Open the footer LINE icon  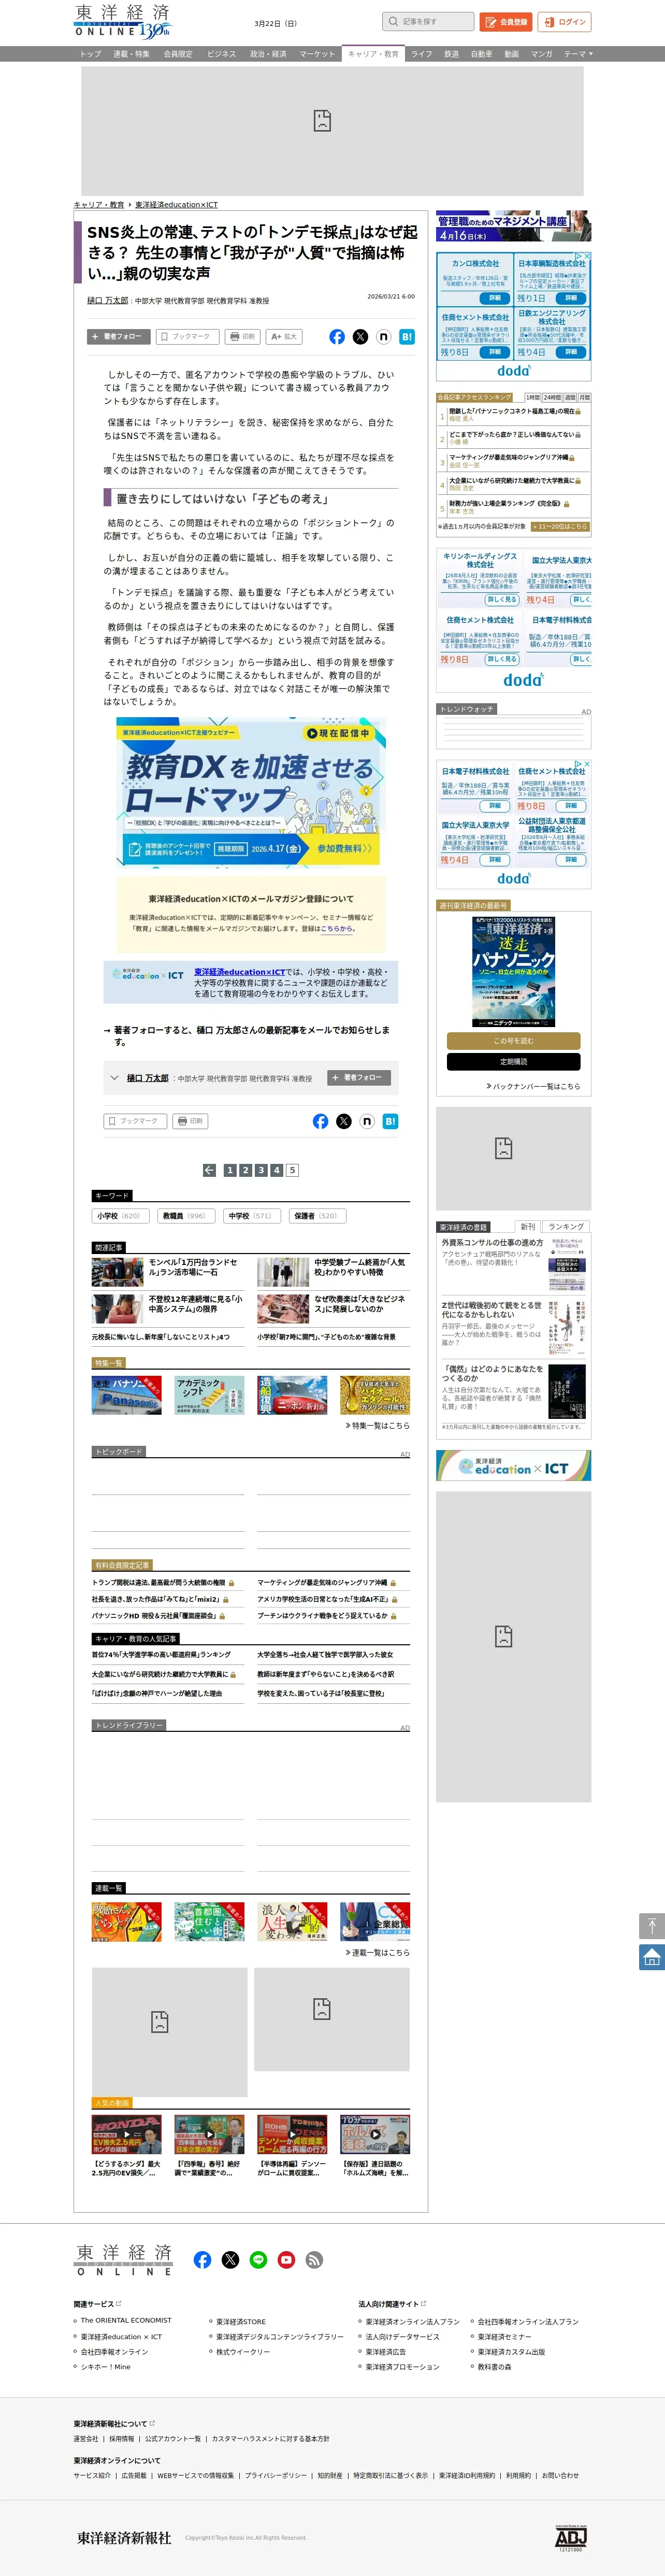click(258, 2260)
